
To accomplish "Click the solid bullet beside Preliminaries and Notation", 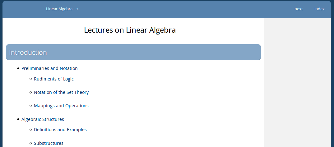I will pos(18,68).
